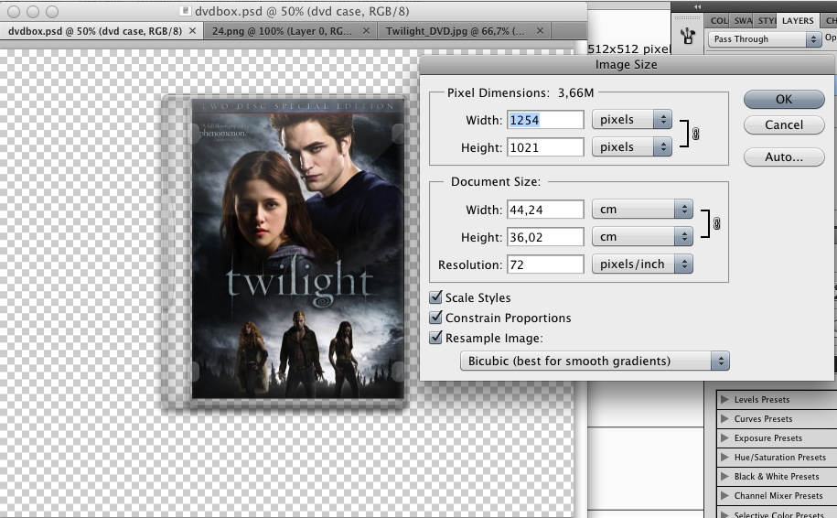Uncheck Constrain Proportions
Viewport: 837px width, 518px height.
point(435,318)
